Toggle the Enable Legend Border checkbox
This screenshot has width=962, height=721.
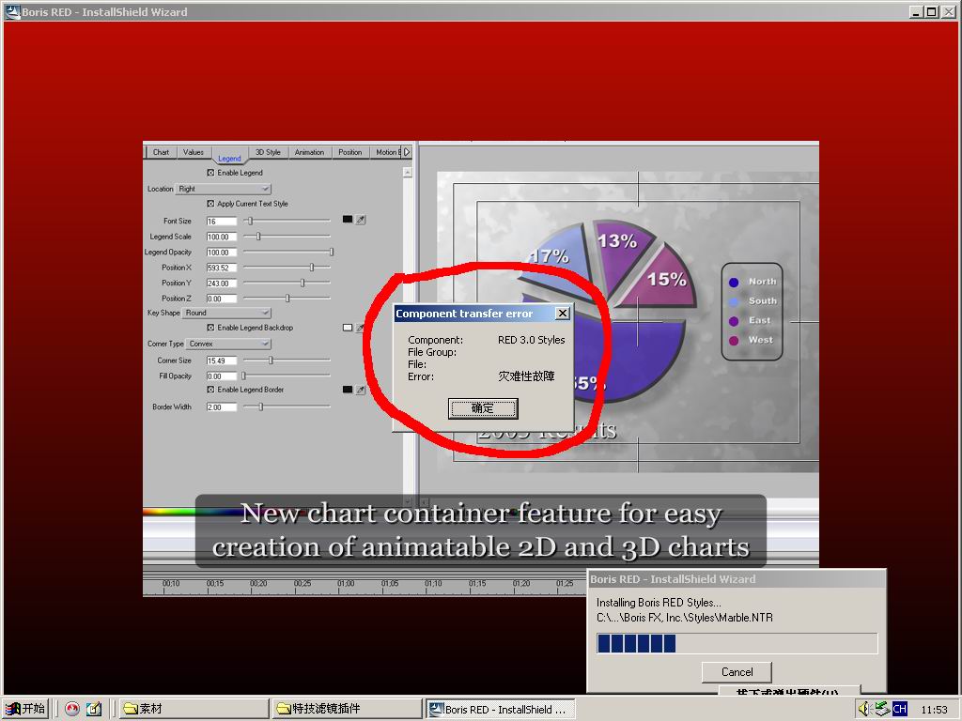point(210,390)
